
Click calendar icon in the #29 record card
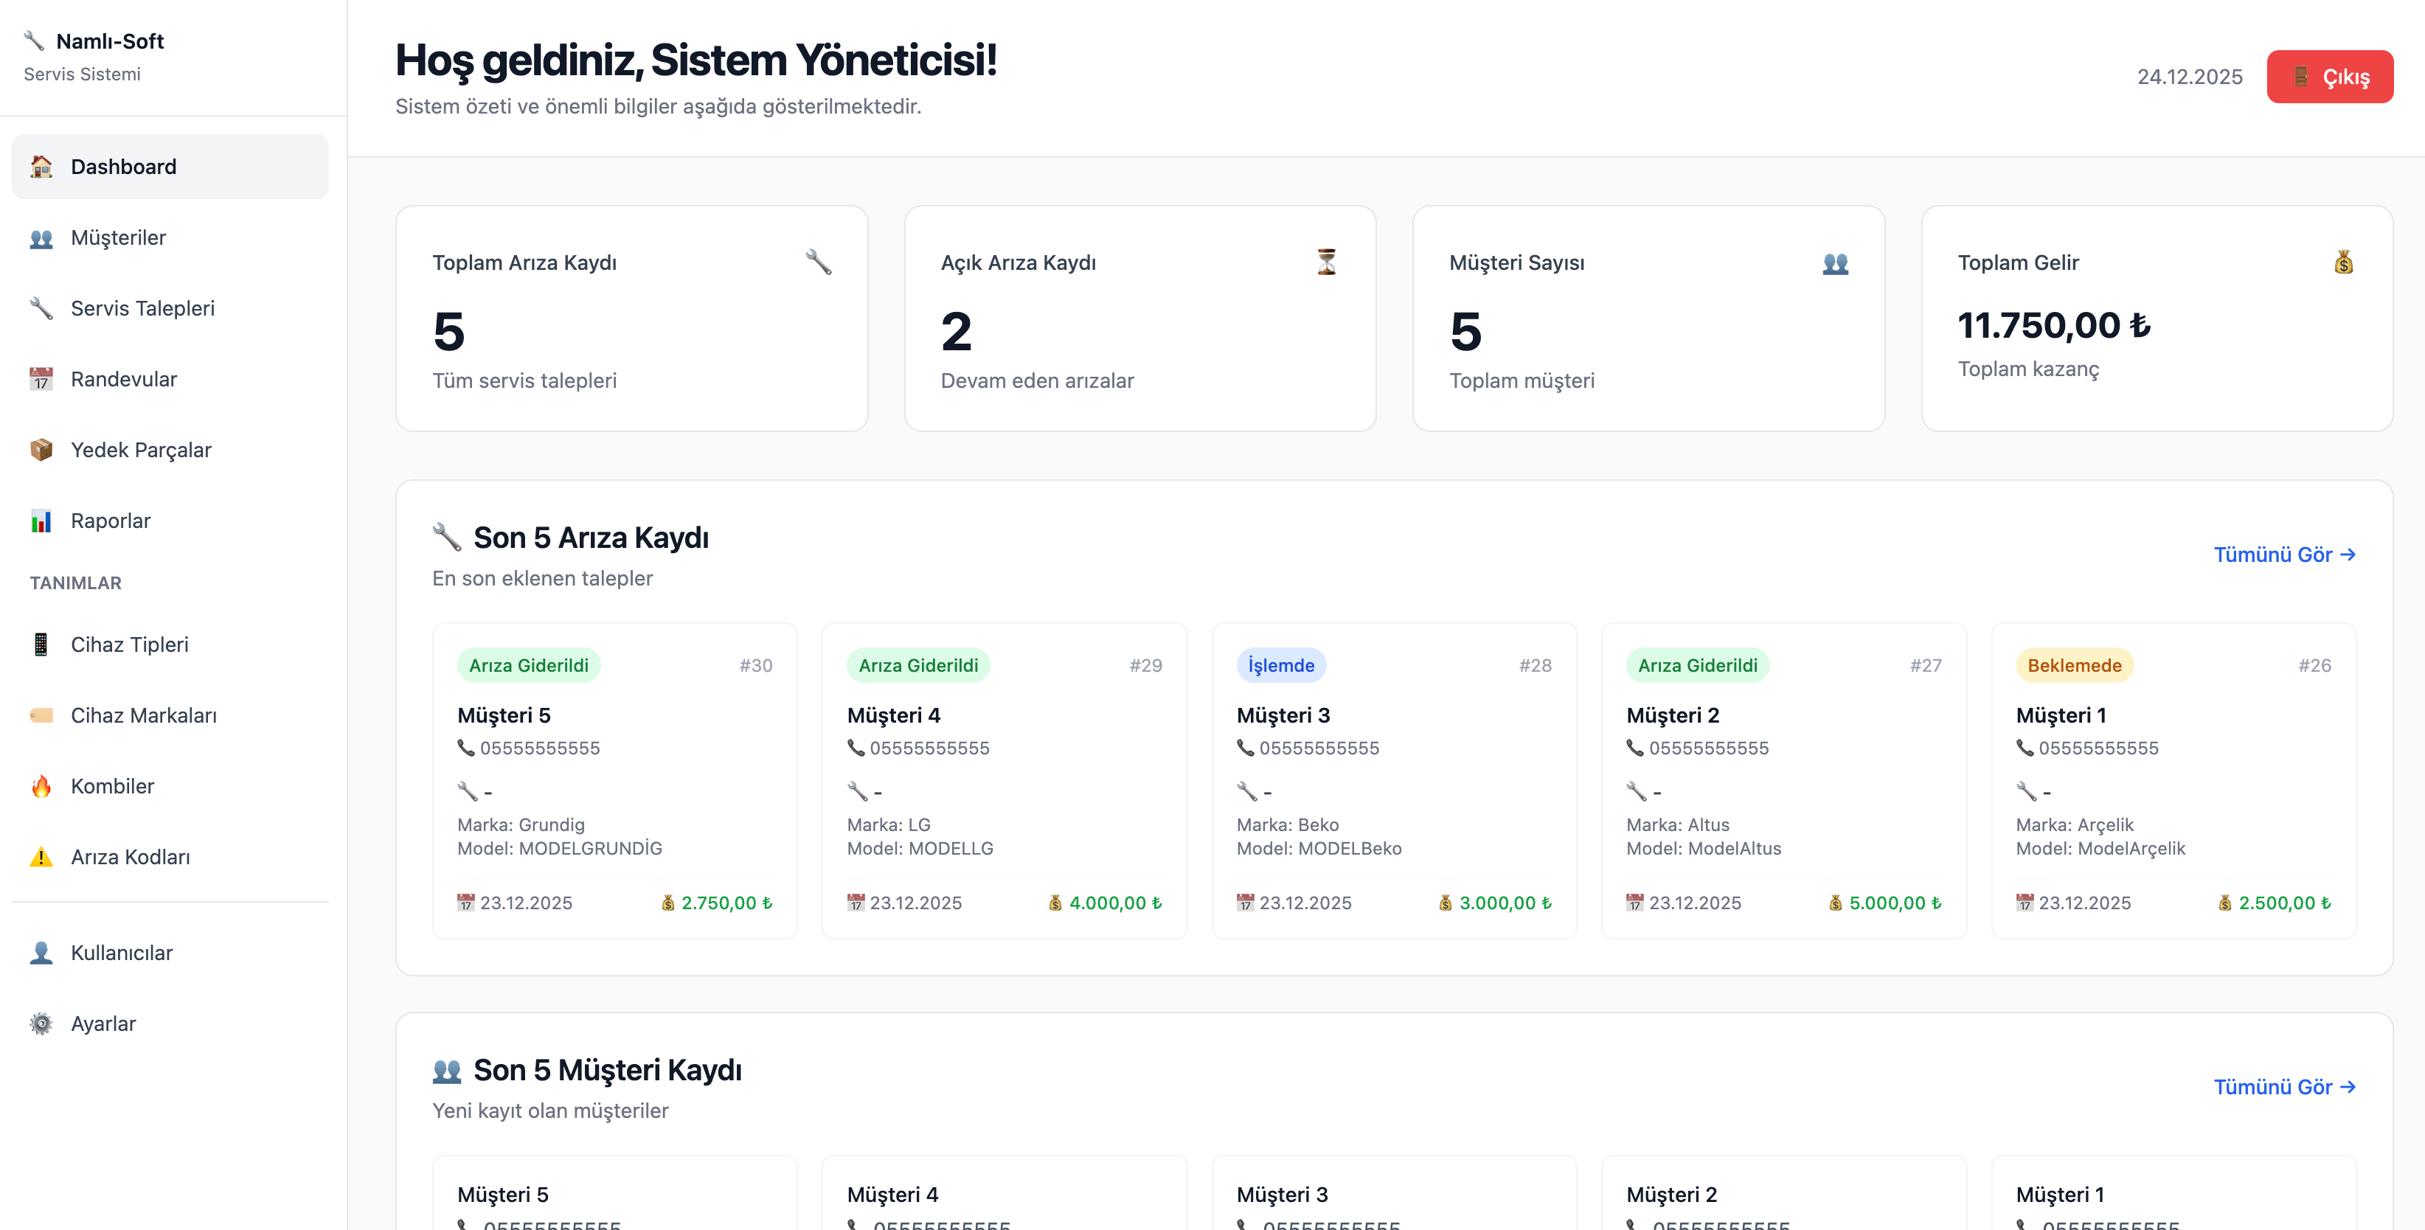point(856,903)
